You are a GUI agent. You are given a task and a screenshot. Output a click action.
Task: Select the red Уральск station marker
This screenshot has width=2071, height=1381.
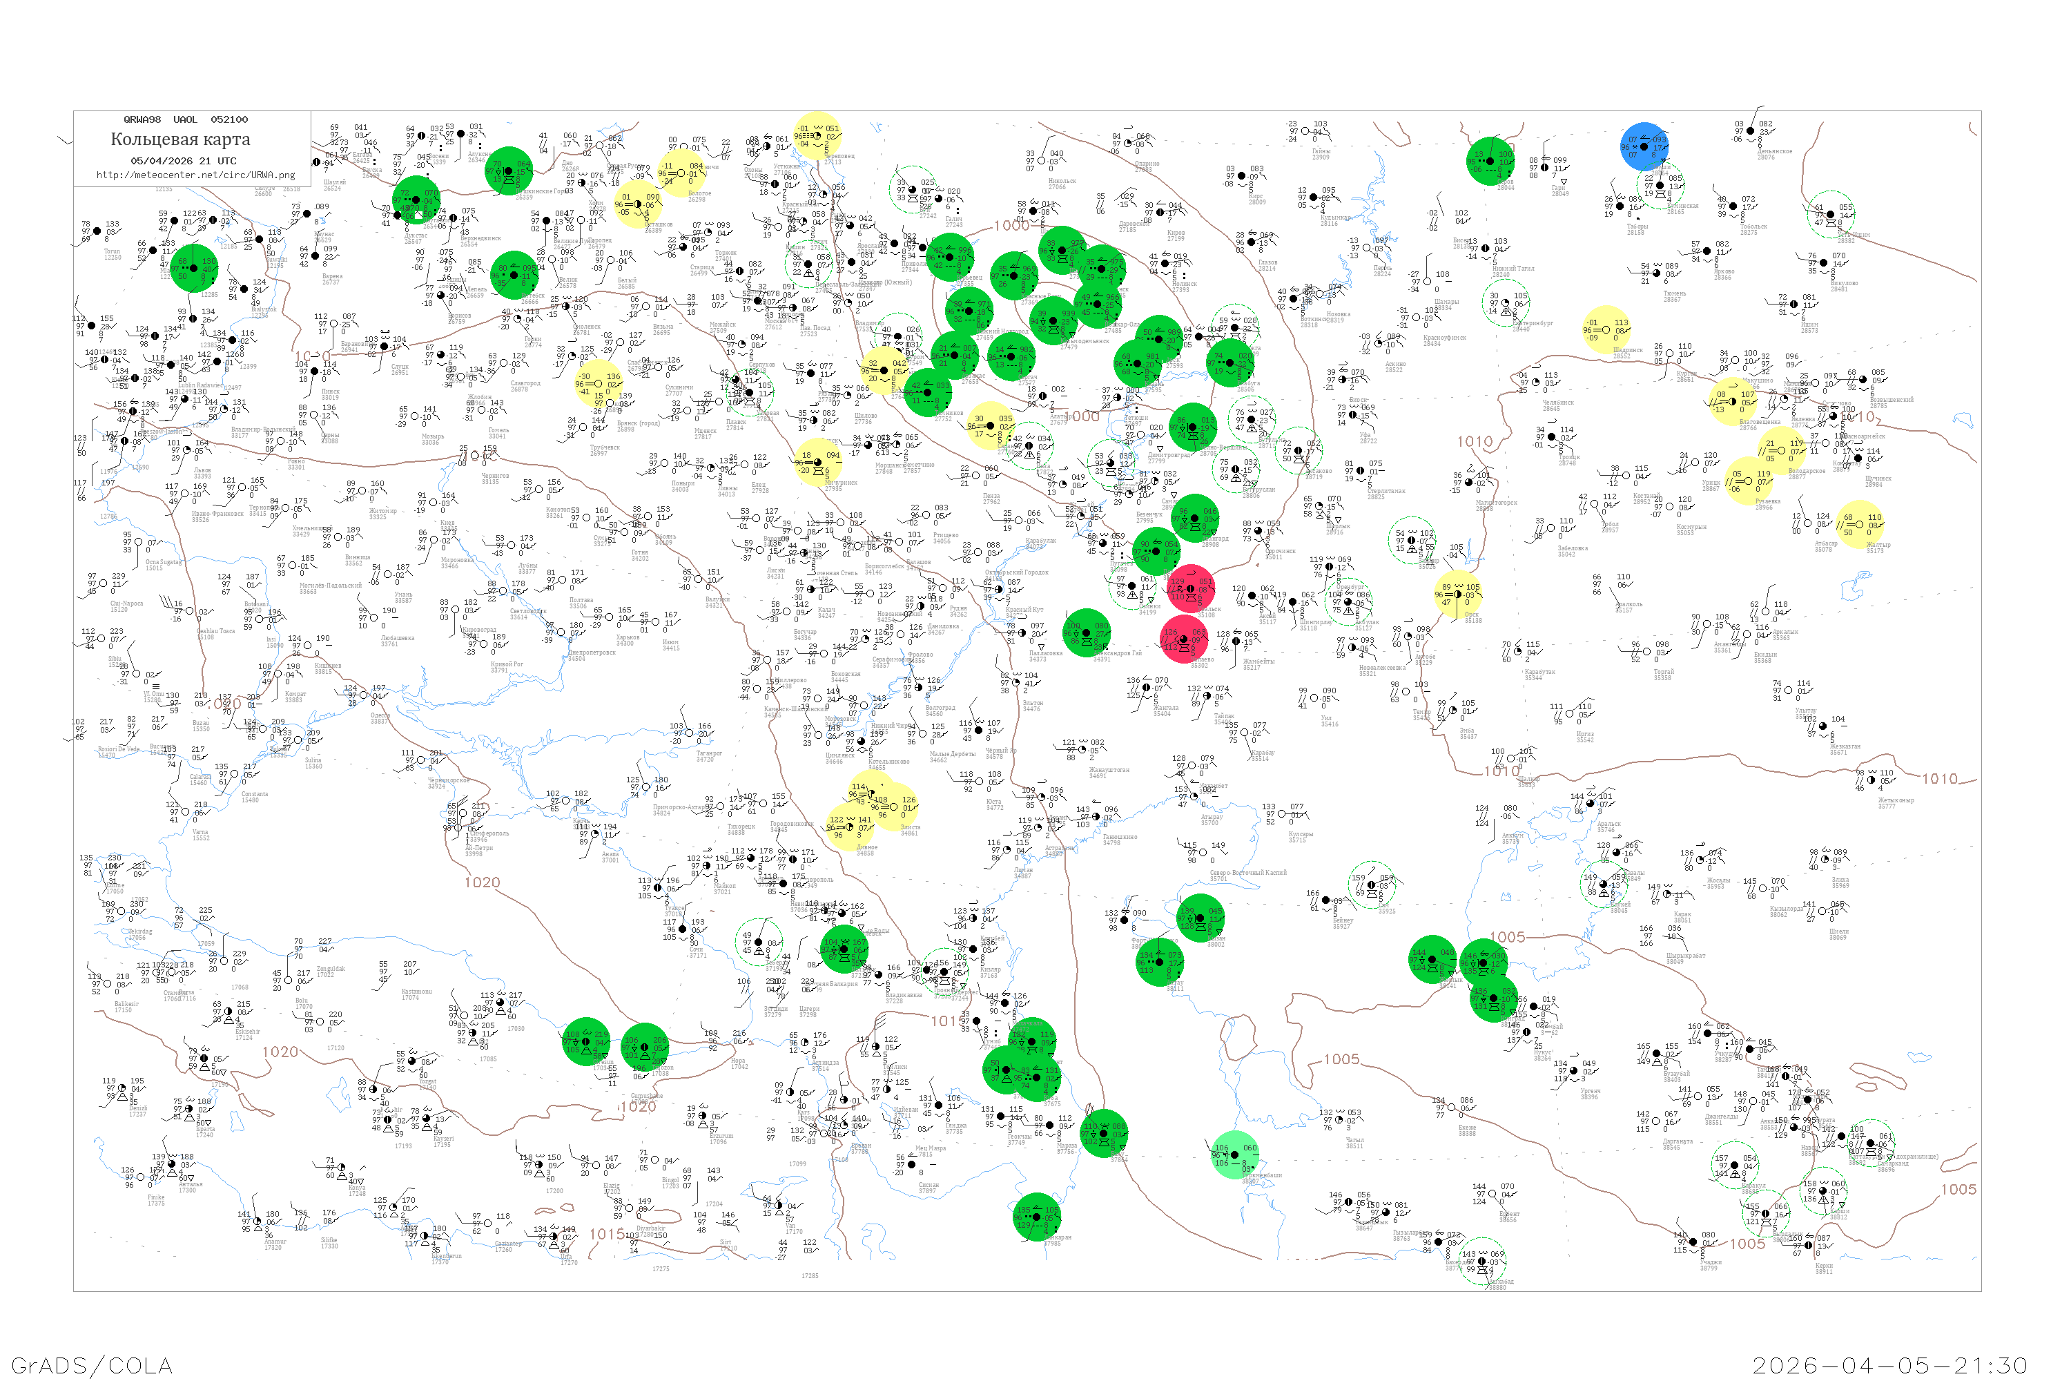1190,589
